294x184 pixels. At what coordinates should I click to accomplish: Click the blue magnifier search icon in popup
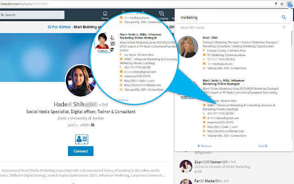click(284, 17)
